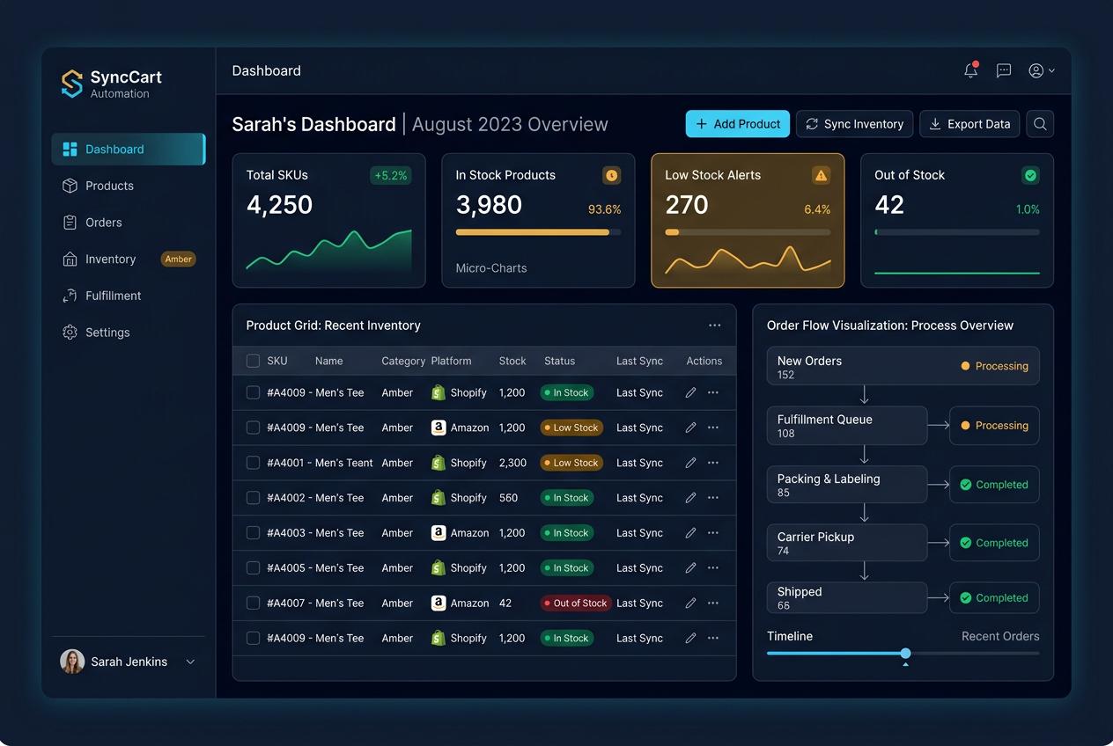The height and width of the screenshot is (746, 1113).
Task: Click the Amber badge beside Inventory
Action: (179, 260)
